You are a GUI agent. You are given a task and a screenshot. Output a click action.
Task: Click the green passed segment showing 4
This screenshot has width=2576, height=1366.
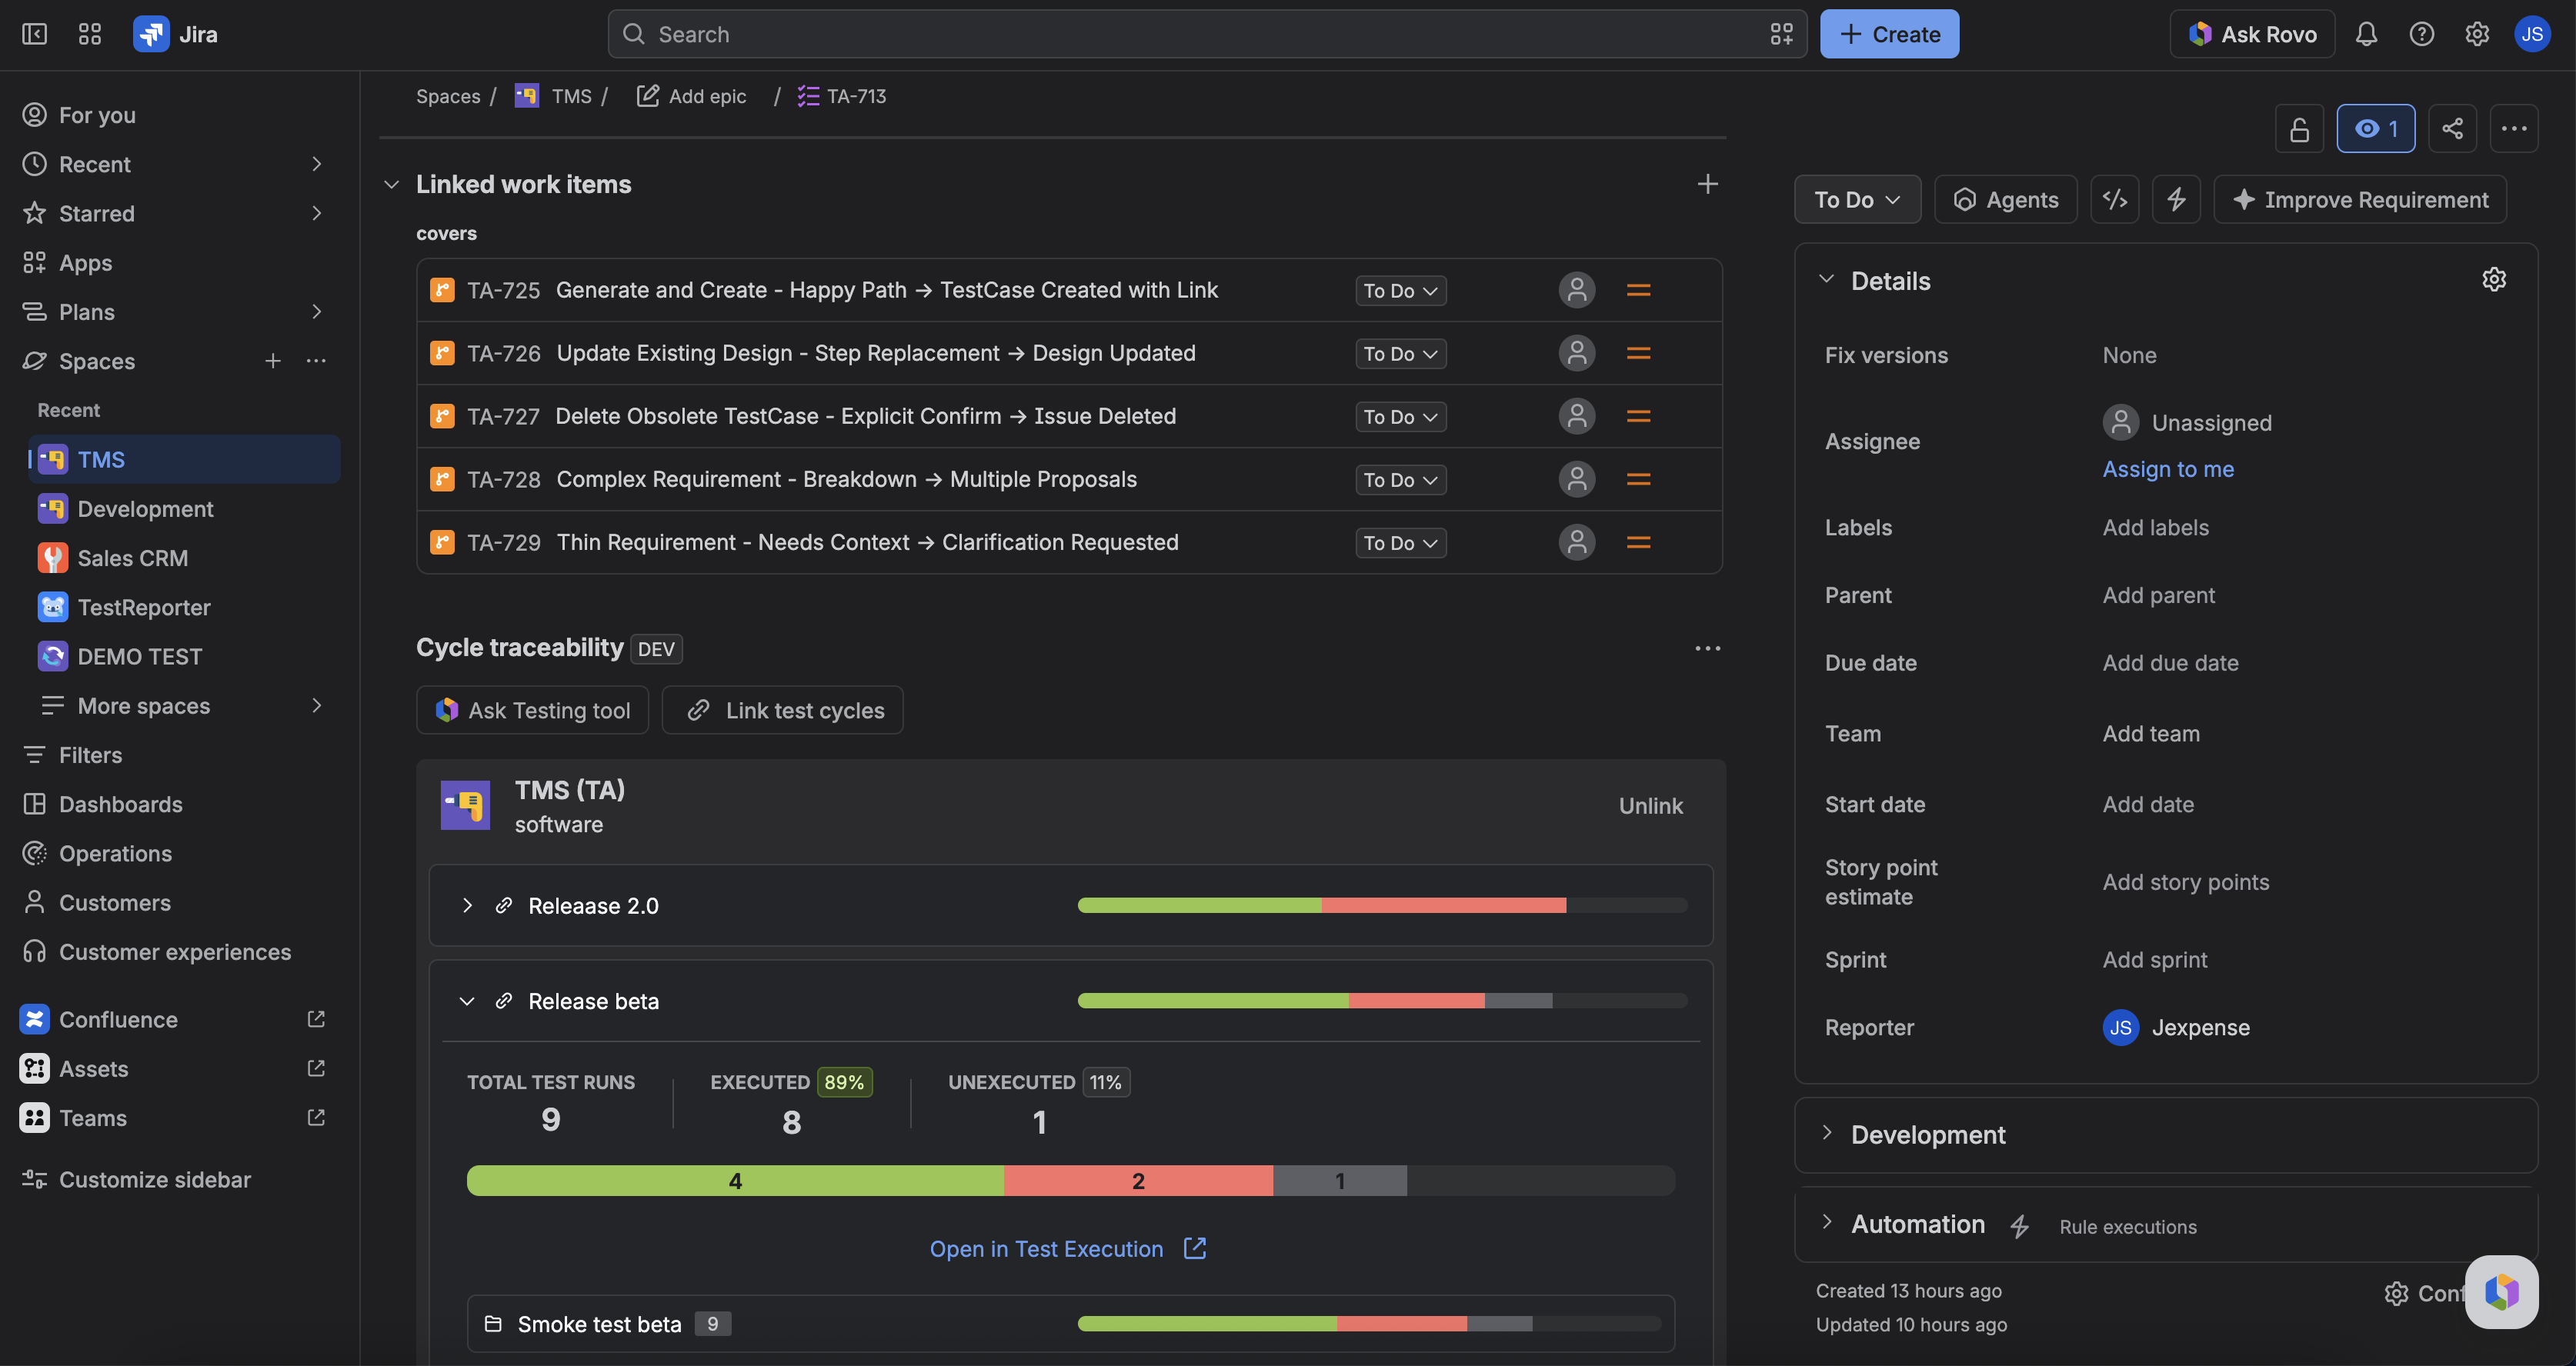tap(735, 1181)
